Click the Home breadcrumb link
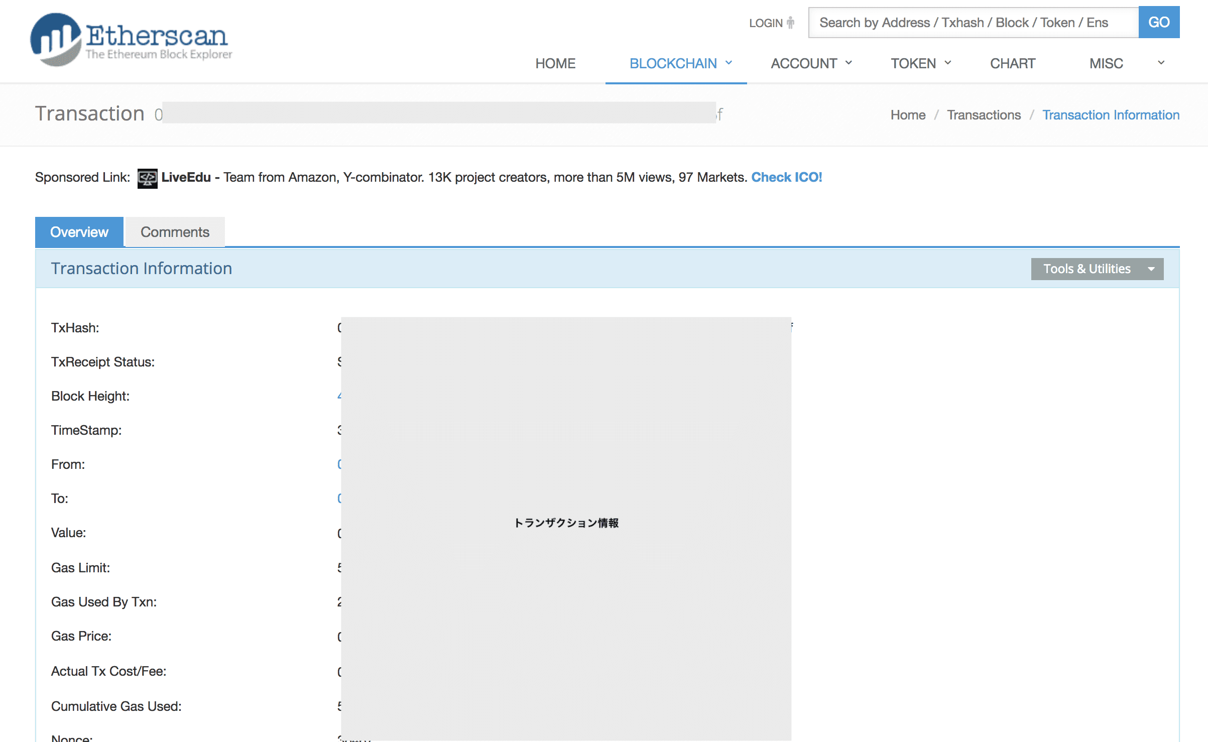Viewport: 1208px width, 742px height. tap(908, 115)
